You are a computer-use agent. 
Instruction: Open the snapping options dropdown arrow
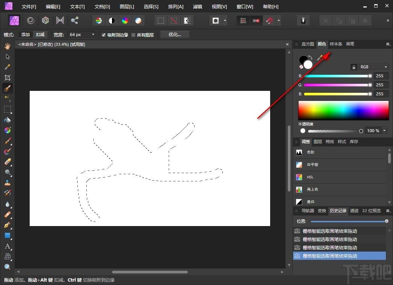(x=278, y=21)
